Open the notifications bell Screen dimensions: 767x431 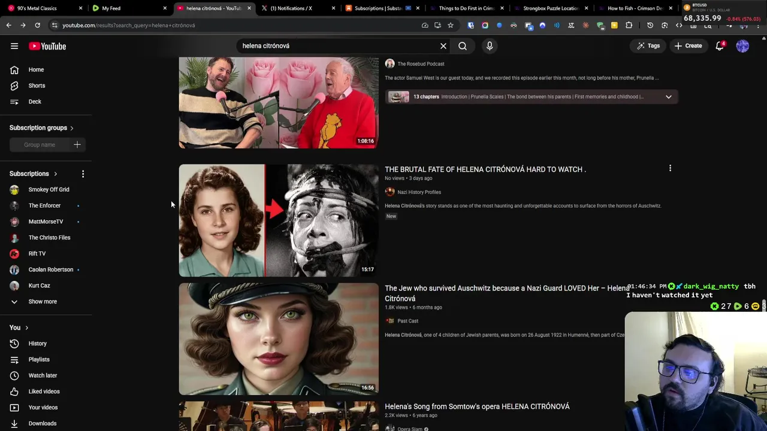720,46
